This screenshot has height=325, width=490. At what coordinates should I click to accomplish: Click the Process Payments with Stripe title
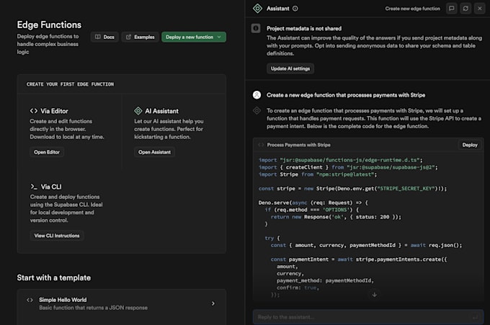click(x=298, y=145)
